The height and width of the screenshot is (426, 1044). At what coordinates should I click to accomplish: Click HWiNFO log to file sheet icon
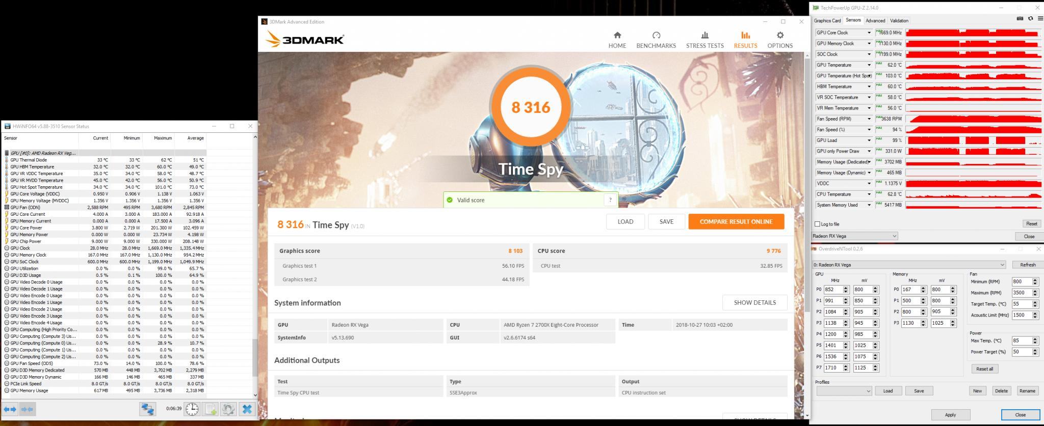point(211,409)
